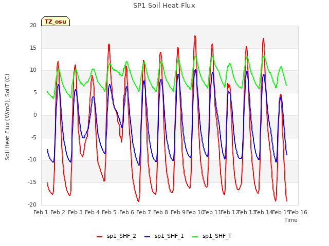Click the y-axis tick value -10
The height and width of the screenshot is (246, 329).
tap(32, 160)
